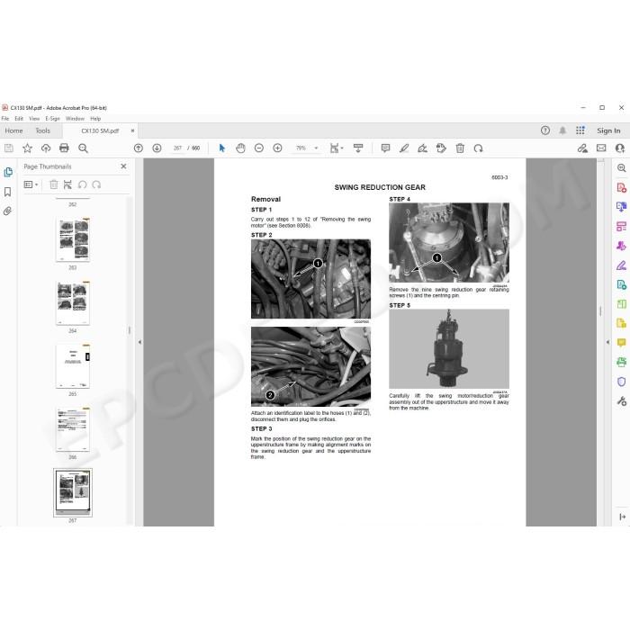Image resolution: width=630 pixels, height=630 pixels.
Task: Open the Find text magnifier
Action: pyautogui.click(x=83, y=148)
